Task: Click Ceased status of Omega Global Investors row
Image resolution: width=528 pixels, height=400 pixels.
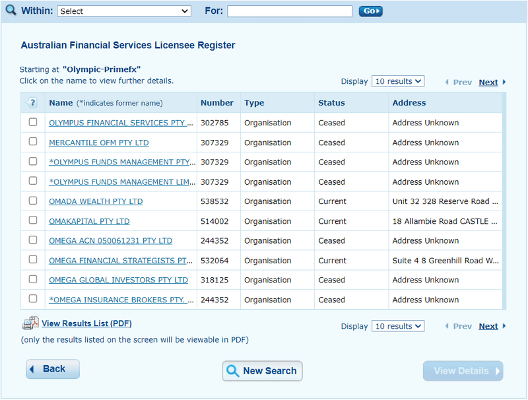Action: [x=332, y=280]
